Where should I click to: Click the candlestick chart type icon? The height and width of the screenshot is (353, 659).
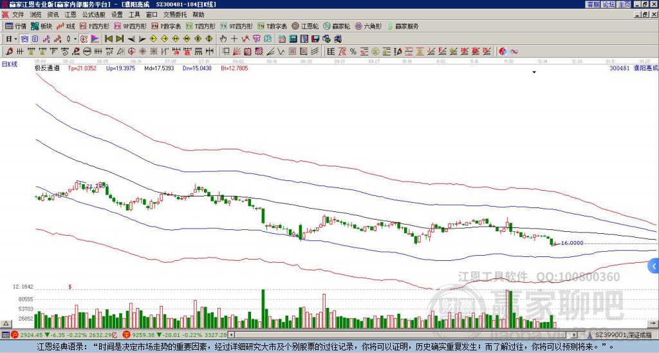click(69, 39)
